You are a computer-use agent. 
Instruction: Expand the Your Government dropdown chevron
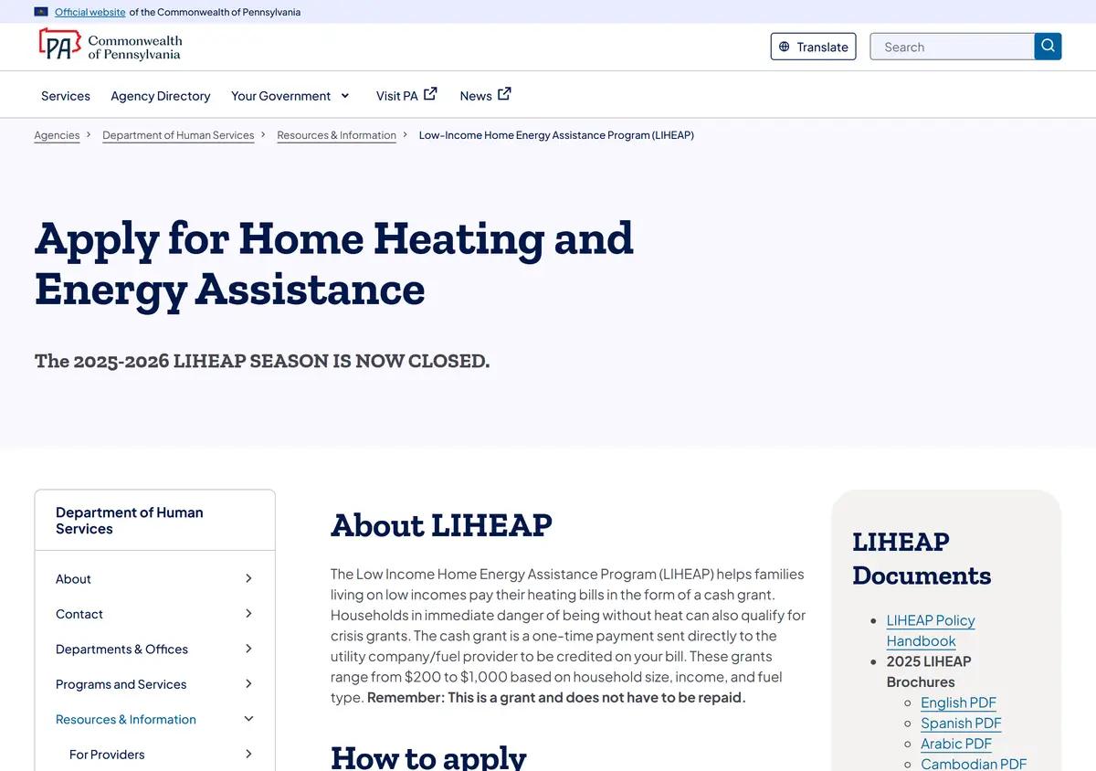(x=345, y=95)
